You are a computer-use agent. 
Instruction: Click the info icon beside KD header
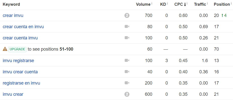point(167,3)
